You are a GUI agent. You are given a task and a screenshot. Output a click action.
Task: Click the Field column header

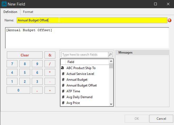tap(87, 62)
